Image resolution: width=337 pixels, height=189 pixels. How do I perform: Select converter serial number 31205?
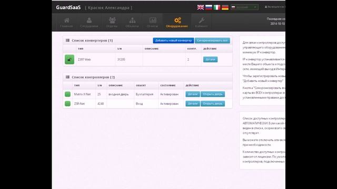[121, 59]
